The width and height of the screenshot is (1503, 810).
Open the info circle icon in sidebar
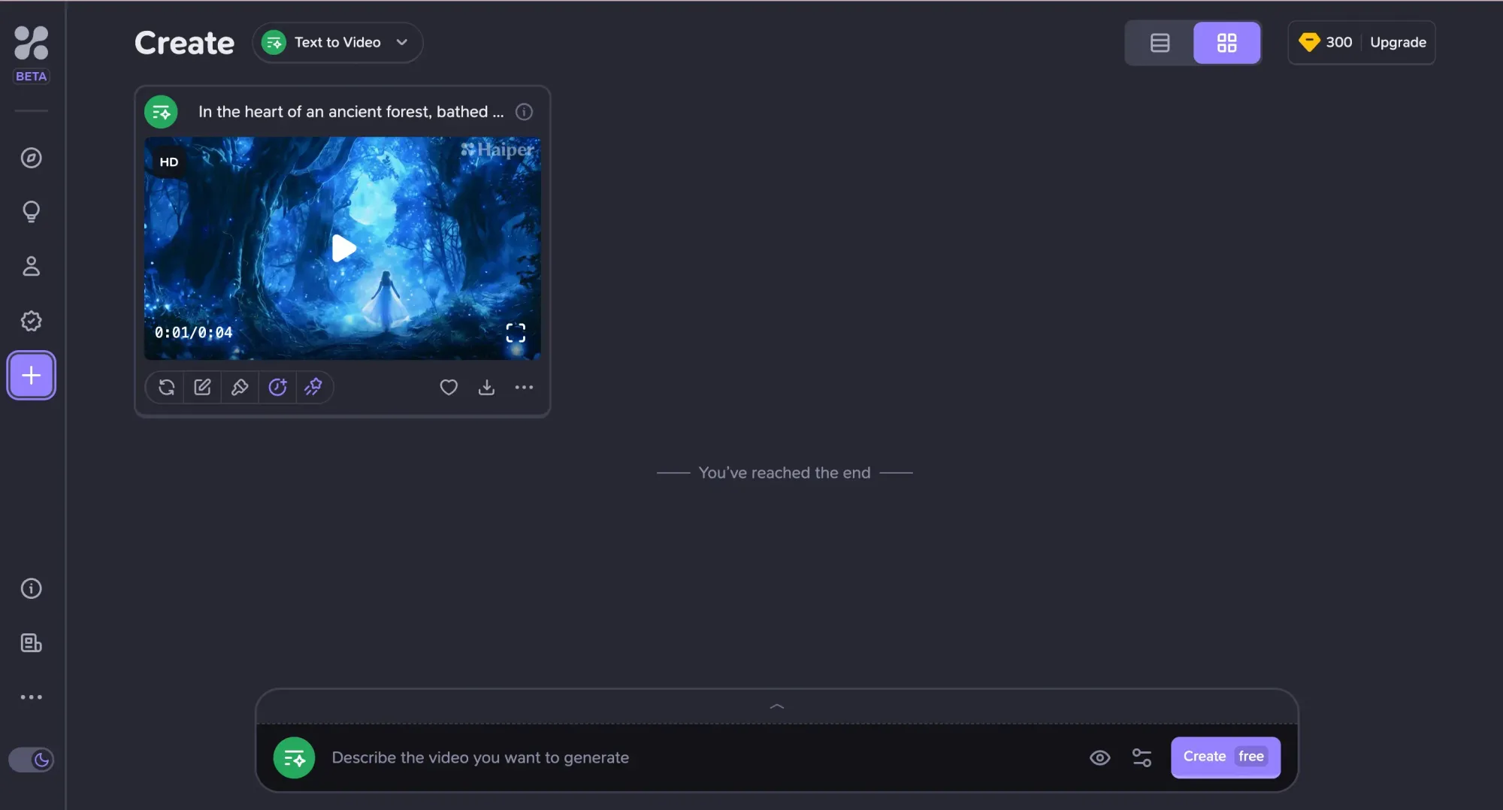click(x=31, y=588)
